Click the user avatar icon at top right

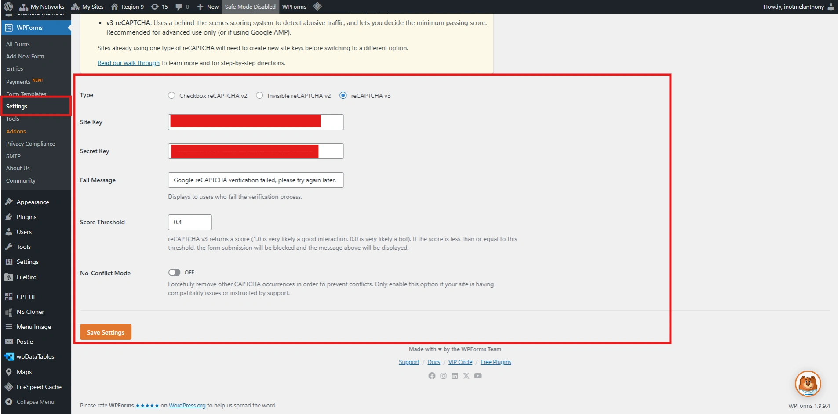pos(831,7)
